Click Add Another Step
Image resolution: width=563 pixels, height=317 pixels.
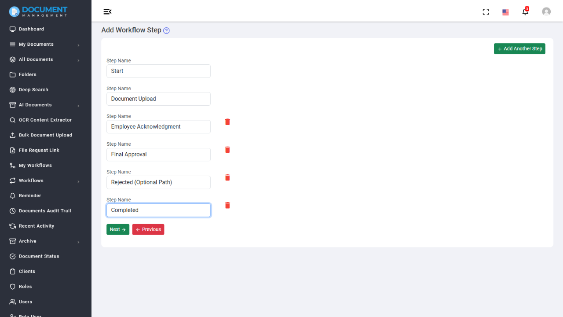click(519, 48)
